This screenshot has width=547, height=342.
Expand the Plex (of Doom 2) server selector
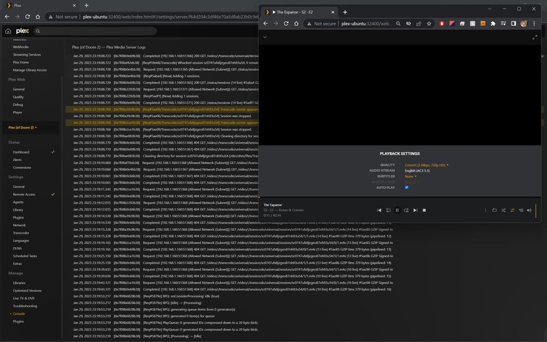coord(23,127)
